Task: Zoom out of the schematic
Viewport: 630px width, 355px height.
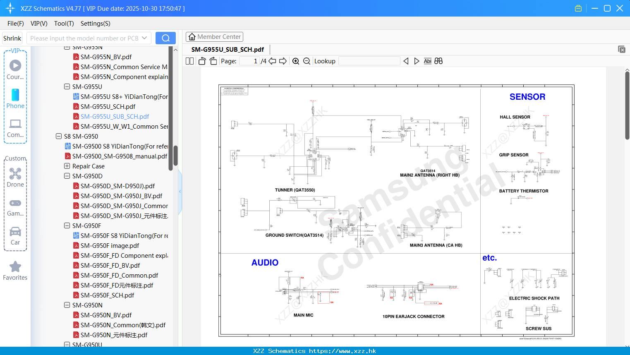Action: (x=307, y=61)
